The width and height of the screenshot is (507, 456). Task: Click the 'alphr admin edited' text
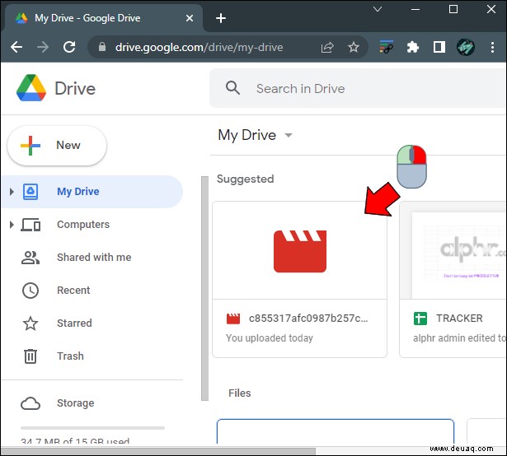click(459, 338)
